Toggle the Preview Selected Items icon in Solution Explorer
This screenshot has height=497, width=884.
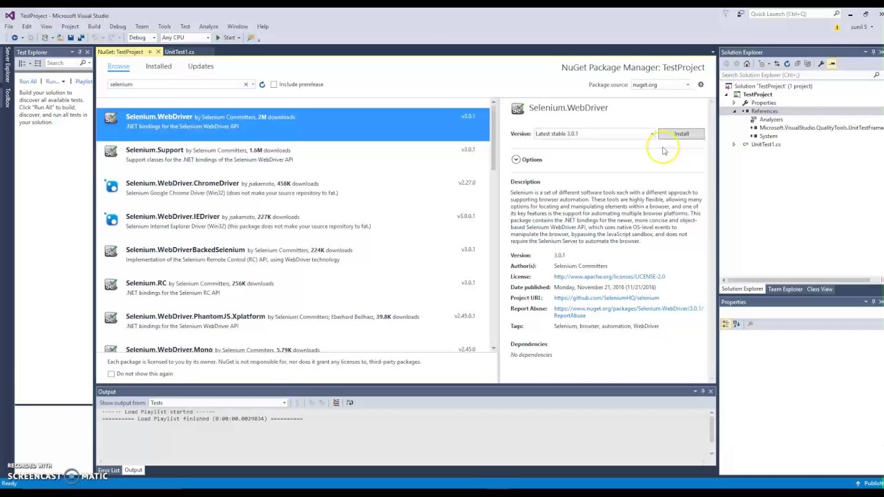(x=832, y=64)
